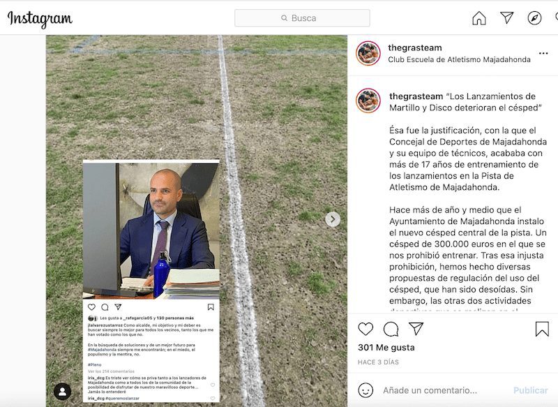The height and width of the screenshot is (407, 558).
Task: Share post via paper plane icon below caption
Action: 416,328
